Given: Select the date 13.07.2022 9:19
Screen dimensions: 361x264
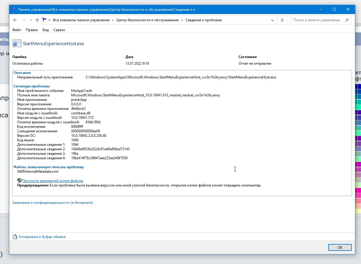Looking at the screenshot, I should point(137,63).
